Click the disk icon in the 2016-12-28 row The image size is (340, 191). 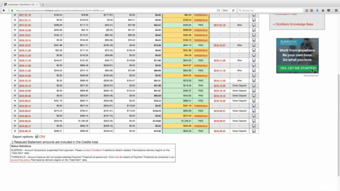pyautogui.click(x=254, y=30)
